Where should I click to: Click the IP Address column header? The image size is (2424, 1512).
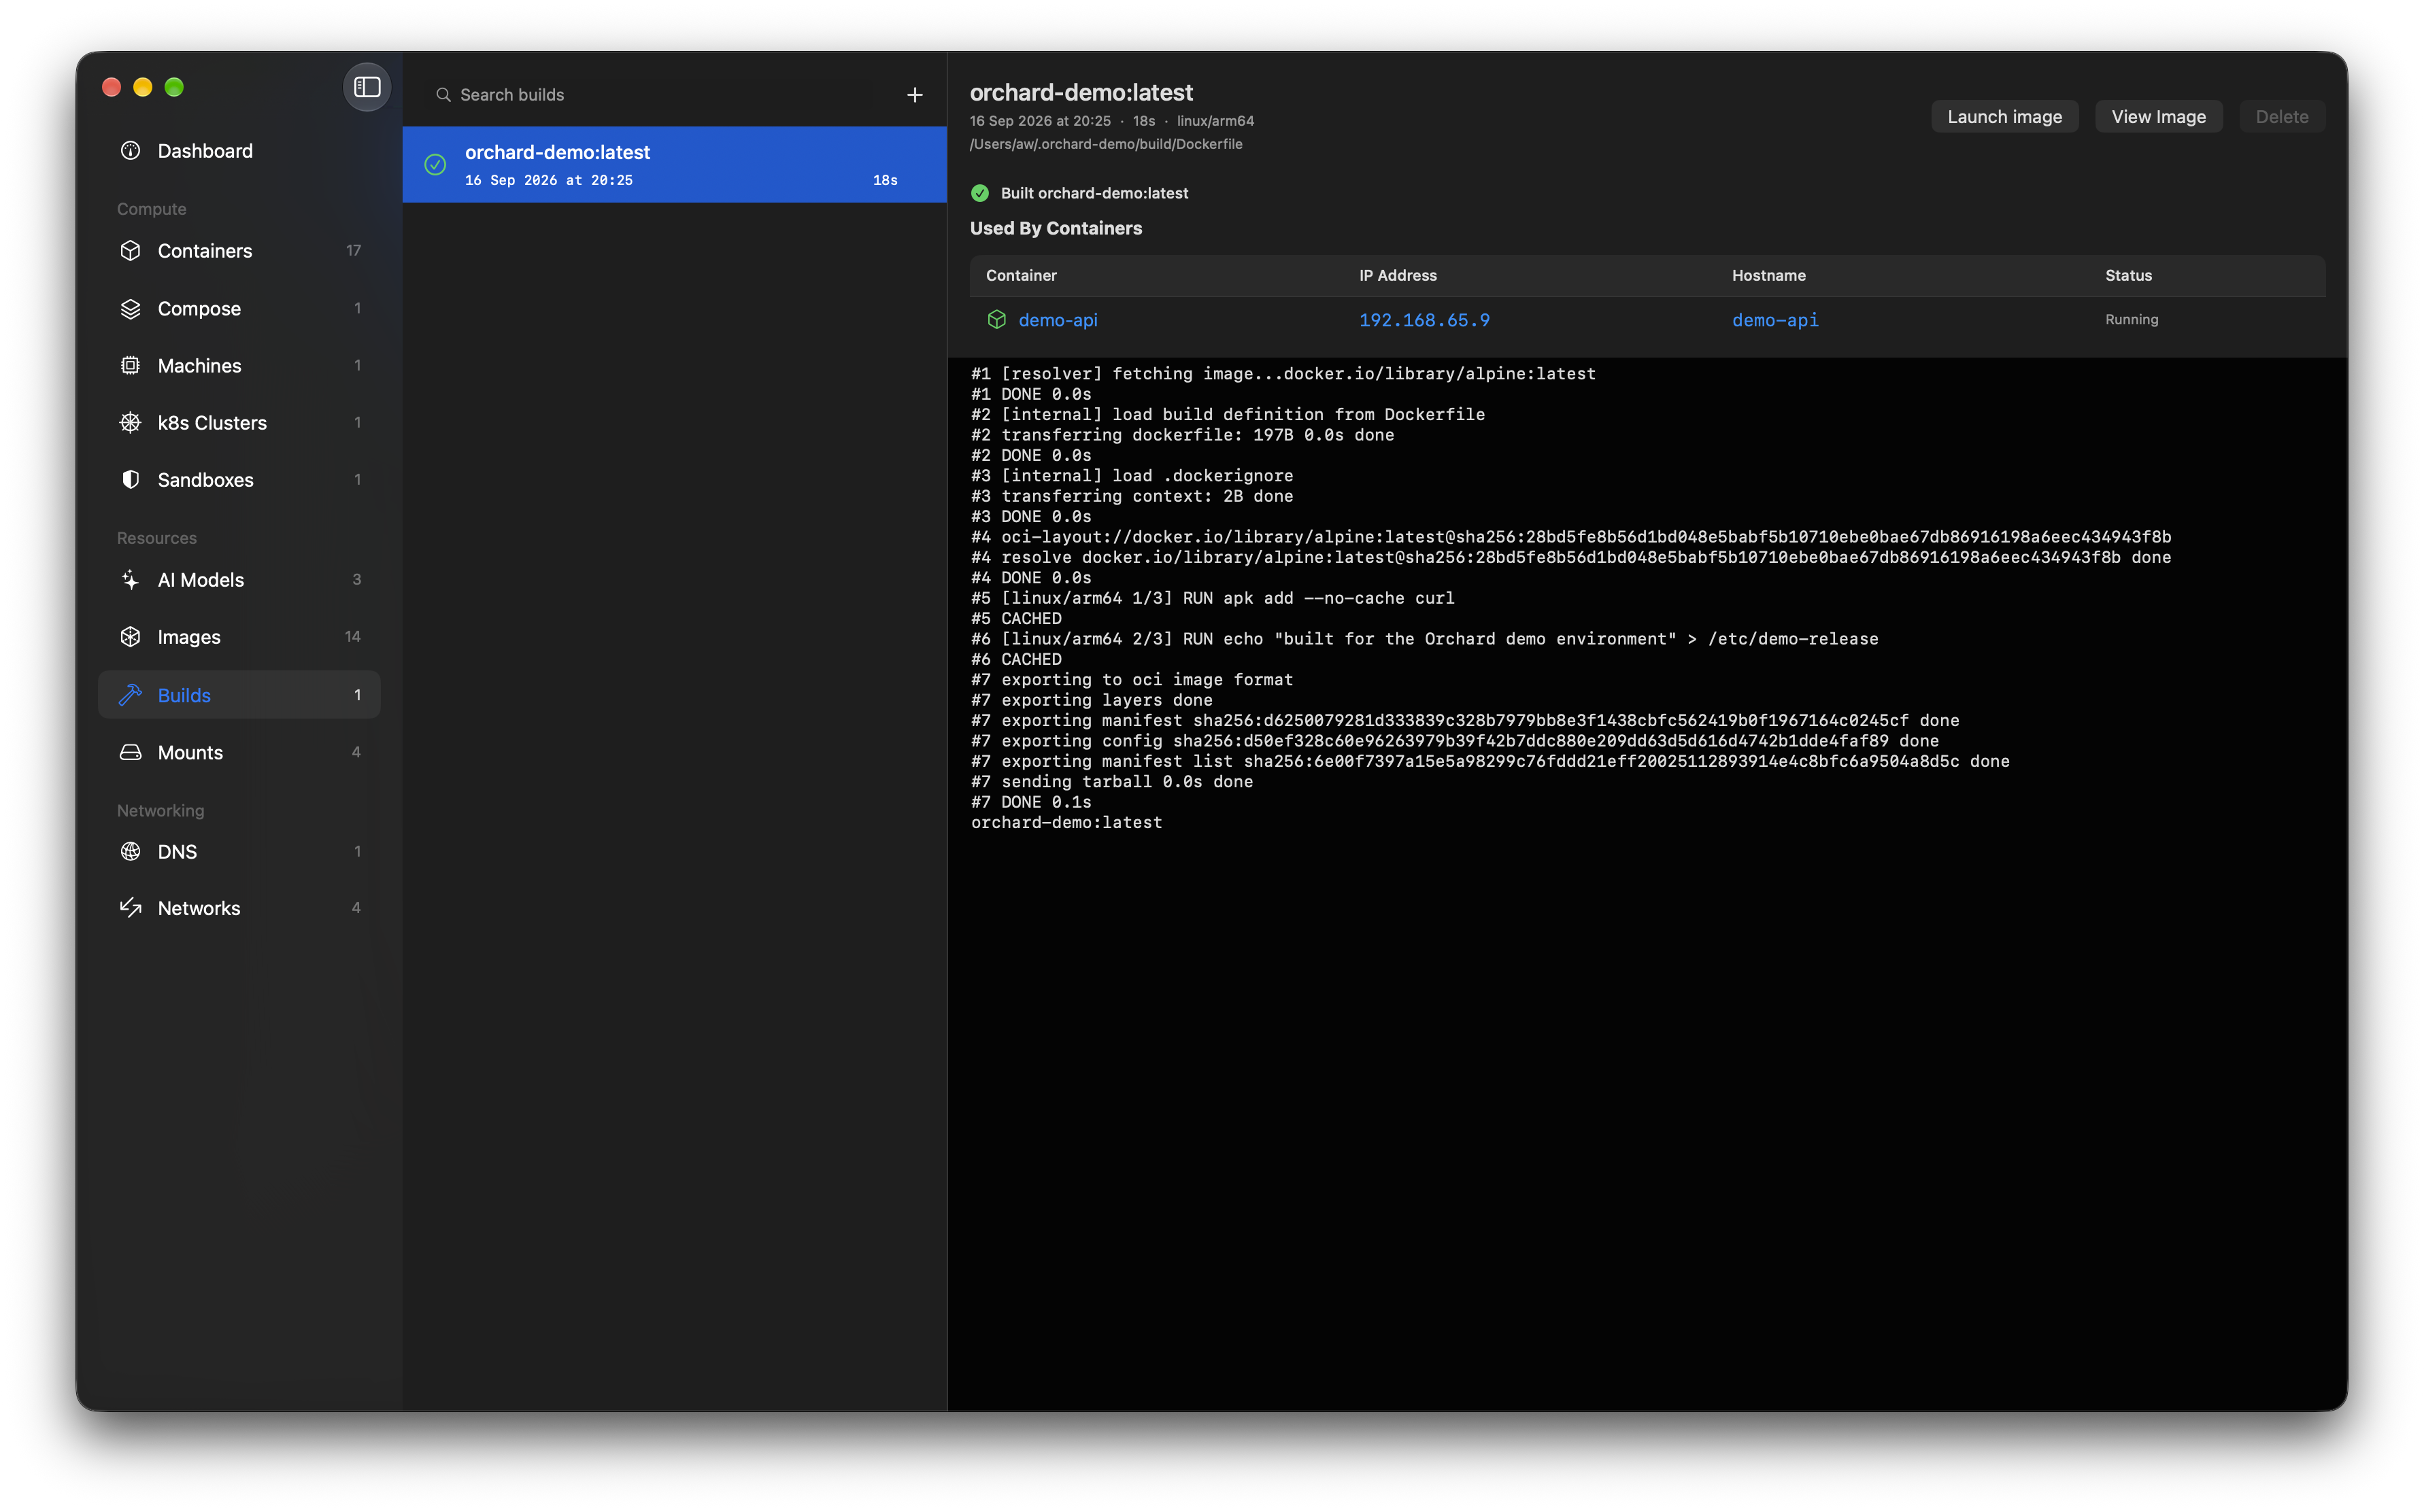point(1398,275)
